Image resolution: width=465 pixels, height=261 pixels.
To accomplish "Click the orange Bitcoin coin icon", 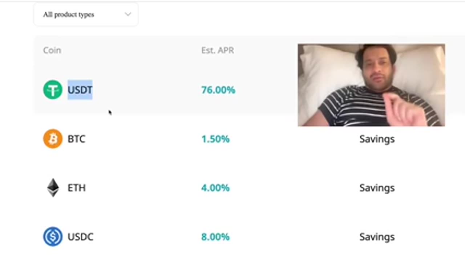I will (53, 138).
